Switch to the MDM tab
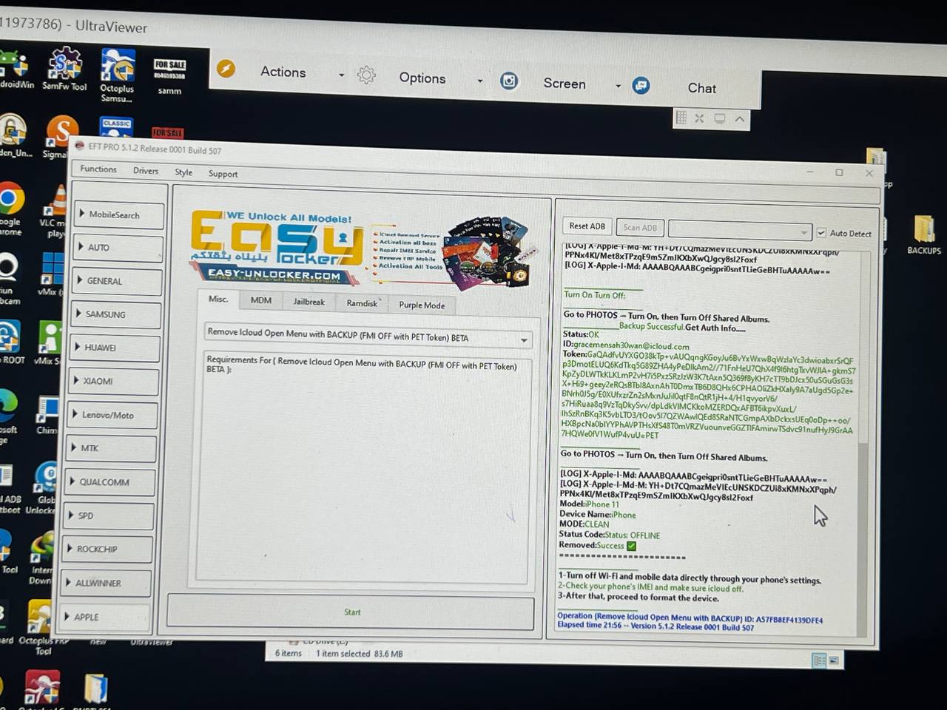Image resolution: width=947 pixels, height=710 pixels. [x=261, y=300]
